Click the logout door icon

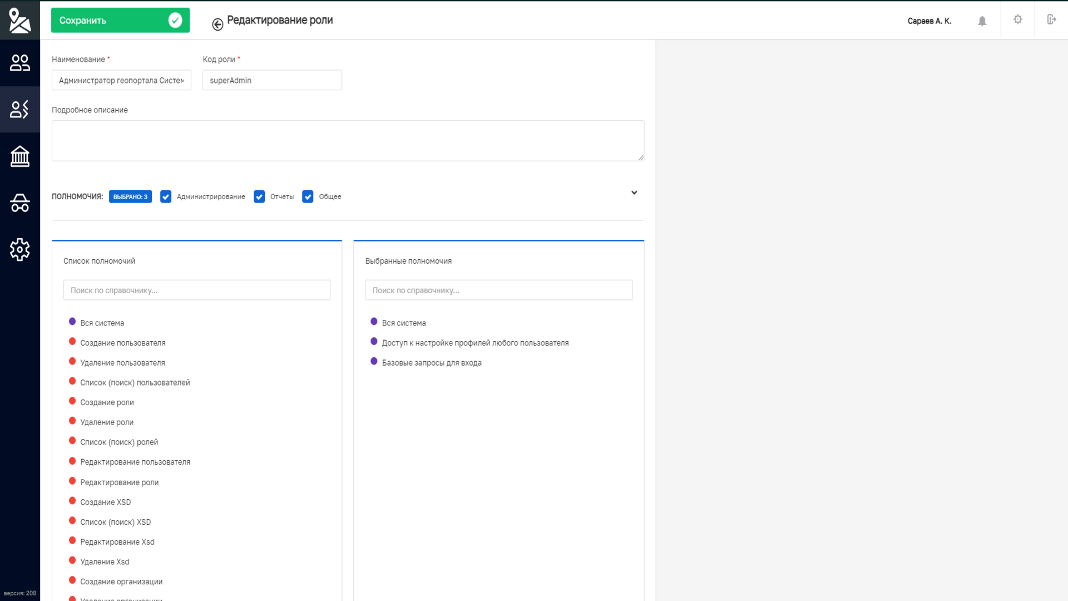1051,19
